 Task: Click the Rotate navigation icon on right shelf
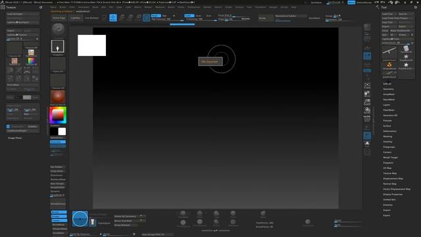[x=367, y=111]
